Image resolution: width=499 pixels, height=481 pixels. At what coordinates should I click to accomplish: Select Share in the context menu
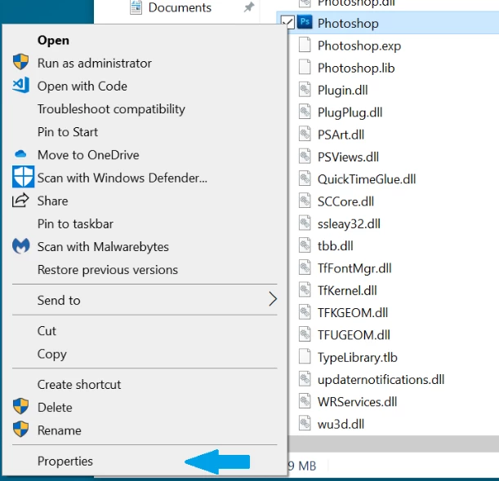coord(52,201)
